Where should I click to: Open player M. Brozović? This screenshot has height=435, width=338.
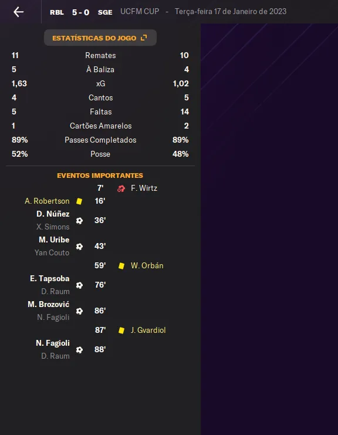tap(49, 304)
